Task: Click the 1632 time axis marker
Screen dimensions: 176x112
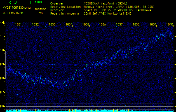Action: tap(35, 24)
